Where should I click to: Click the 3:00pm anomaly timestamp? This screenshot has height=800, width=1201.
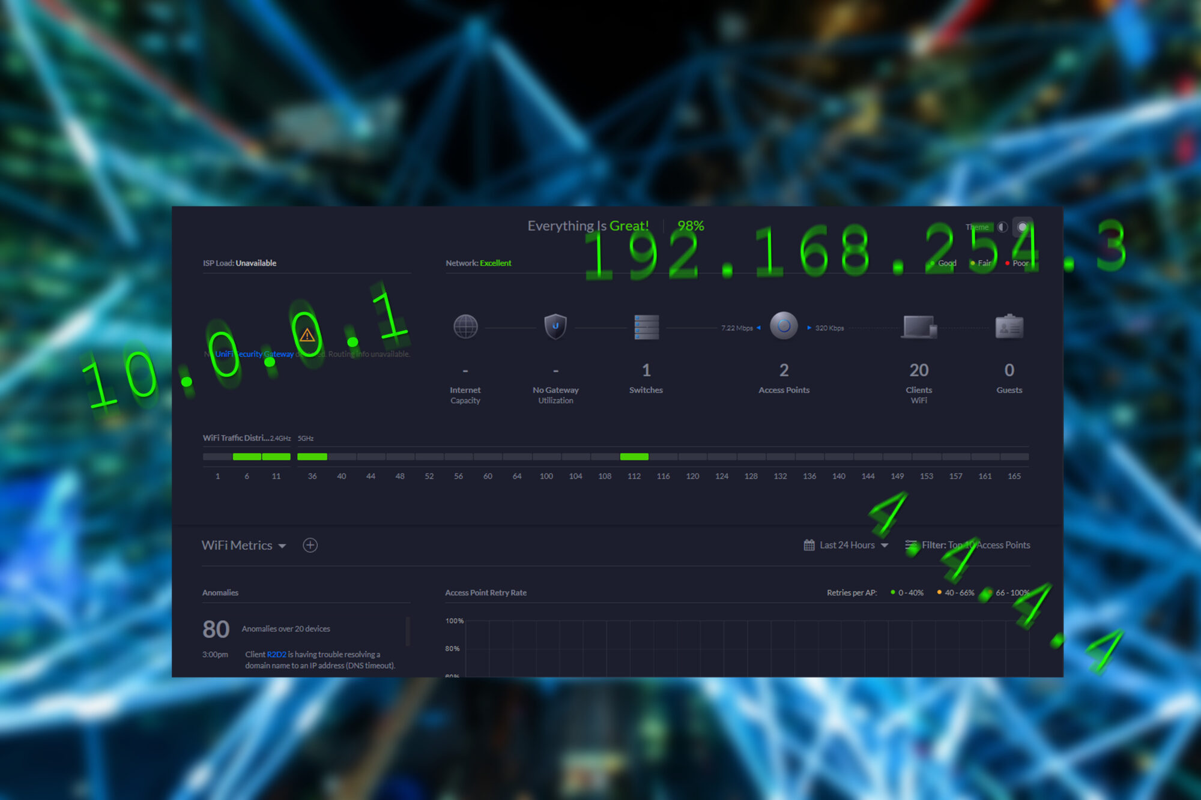pos(215,654)
